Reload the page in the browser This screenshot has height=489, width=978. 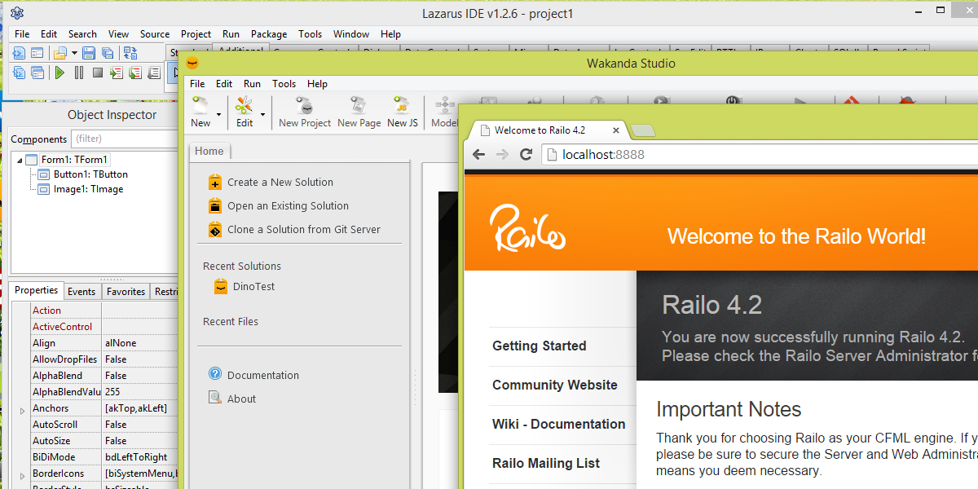pyautogui.click(x=526, y=155)
